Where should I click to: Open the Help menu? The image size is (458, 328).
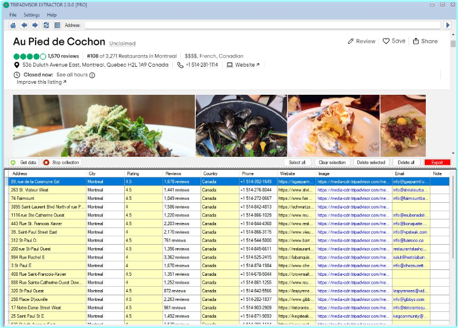52,15
